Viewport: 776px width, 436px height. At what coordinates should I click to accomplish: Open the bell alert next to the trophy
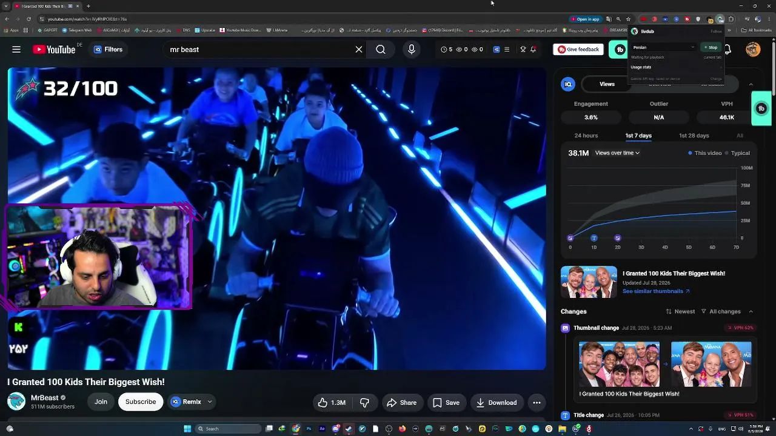(x=533, y=50)
